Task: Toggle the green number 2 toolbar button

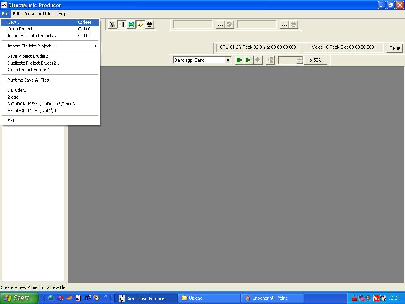Action: (131, 25)
